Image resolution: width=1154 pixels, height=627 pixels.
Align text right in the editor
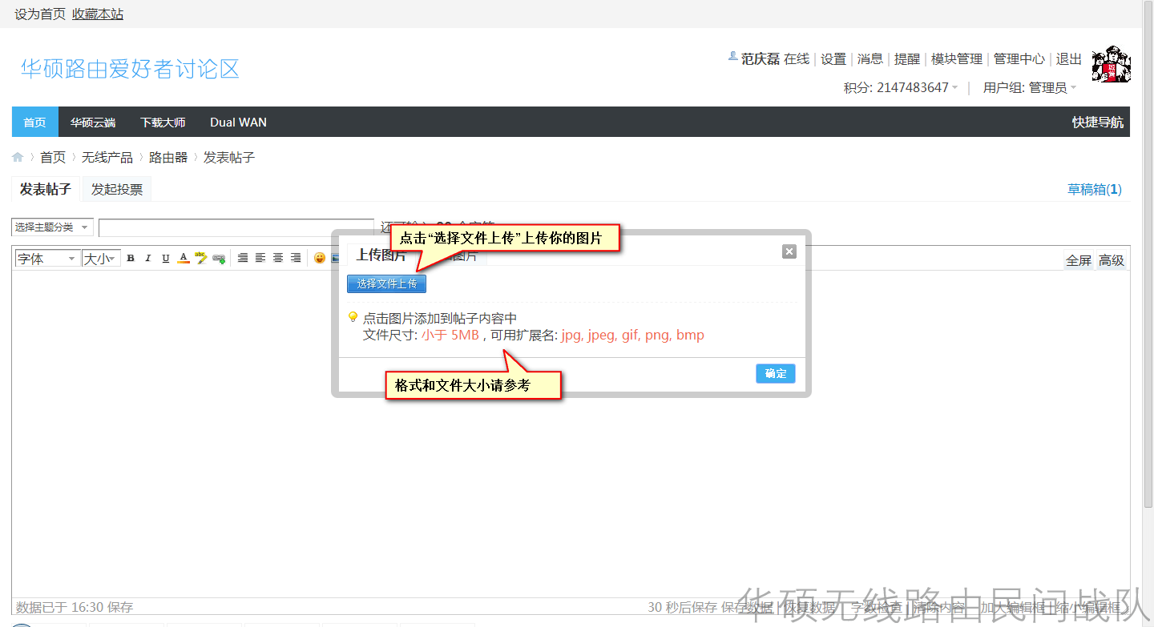(x=296, y=258)
